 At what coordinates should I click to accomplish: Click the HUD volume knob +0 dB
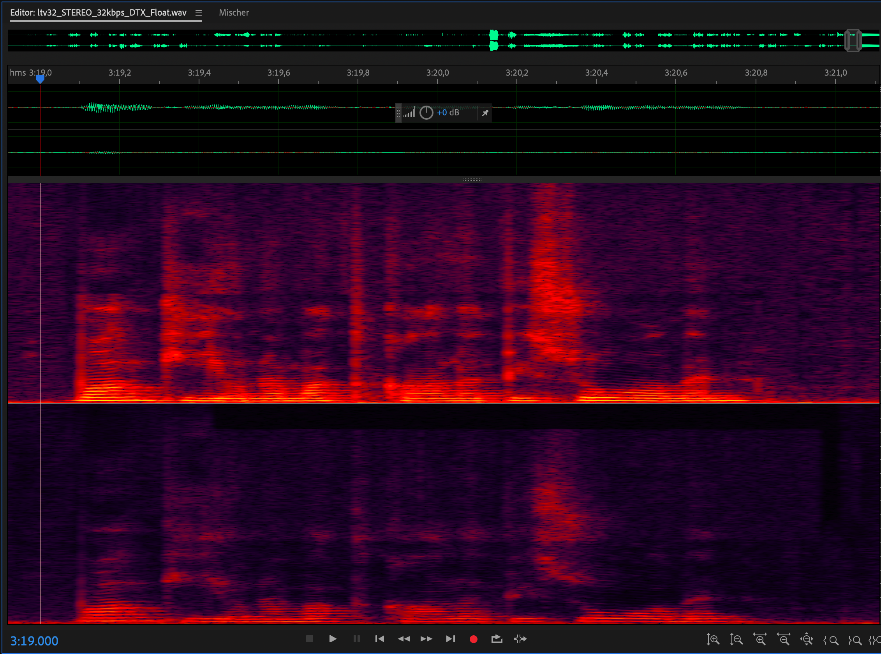pos(426,113)
